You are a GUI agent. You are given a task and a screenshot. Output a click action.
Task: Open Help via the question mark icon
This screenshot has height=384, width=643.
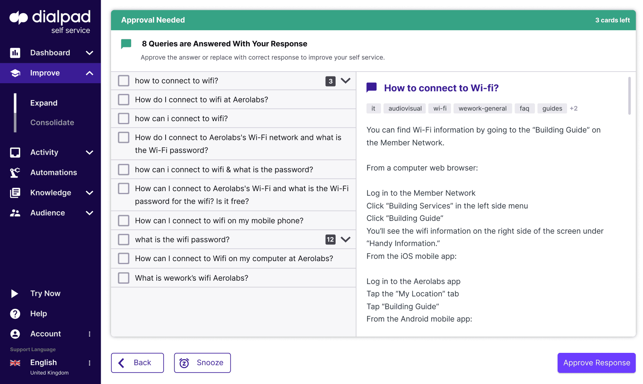[15, 314]
